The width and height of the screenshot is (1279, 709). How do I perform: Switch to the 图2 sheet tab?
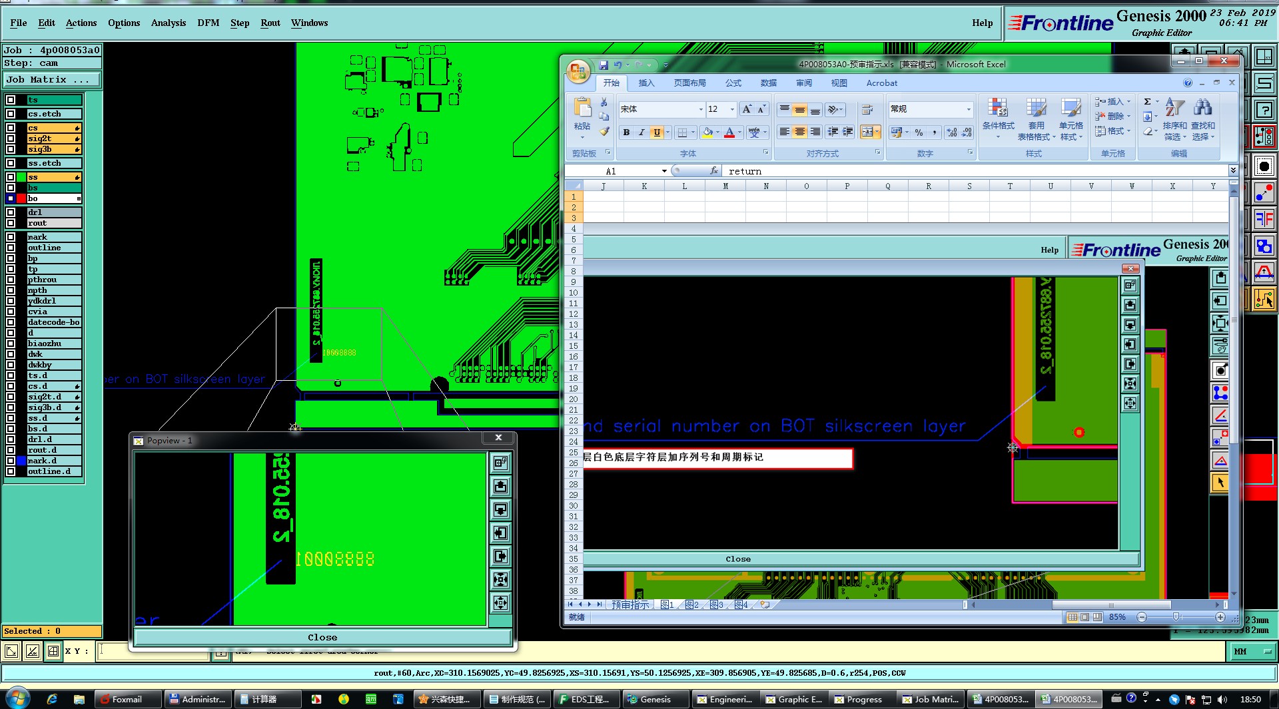(x=692, y=604)
